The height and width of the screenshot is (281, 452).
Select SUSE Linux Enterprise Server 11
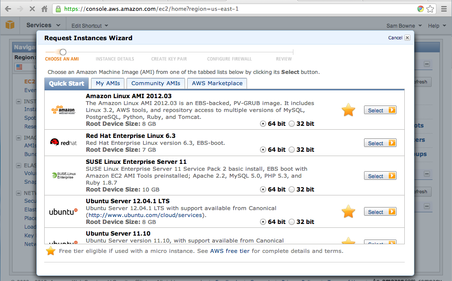[x=380, y=176]
